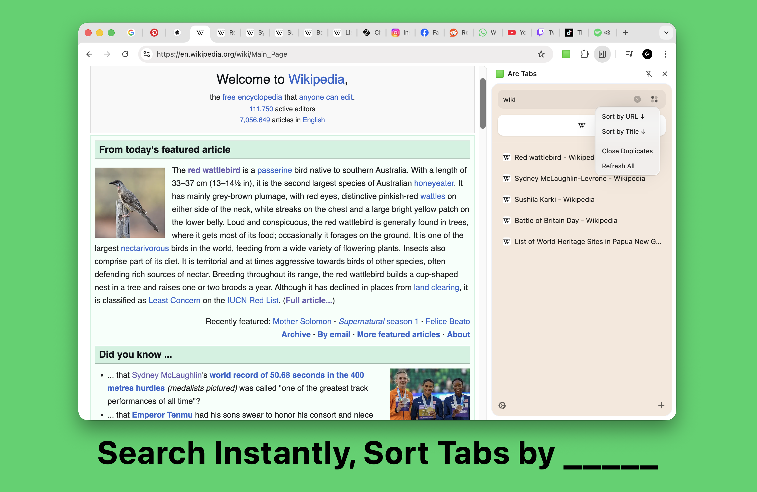Reload the Wikipedia page
This screenshot has width=757, height=492.
pos(125,54)
